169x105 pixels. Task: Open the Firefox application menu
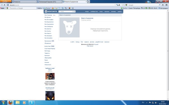tap(6, 1)
